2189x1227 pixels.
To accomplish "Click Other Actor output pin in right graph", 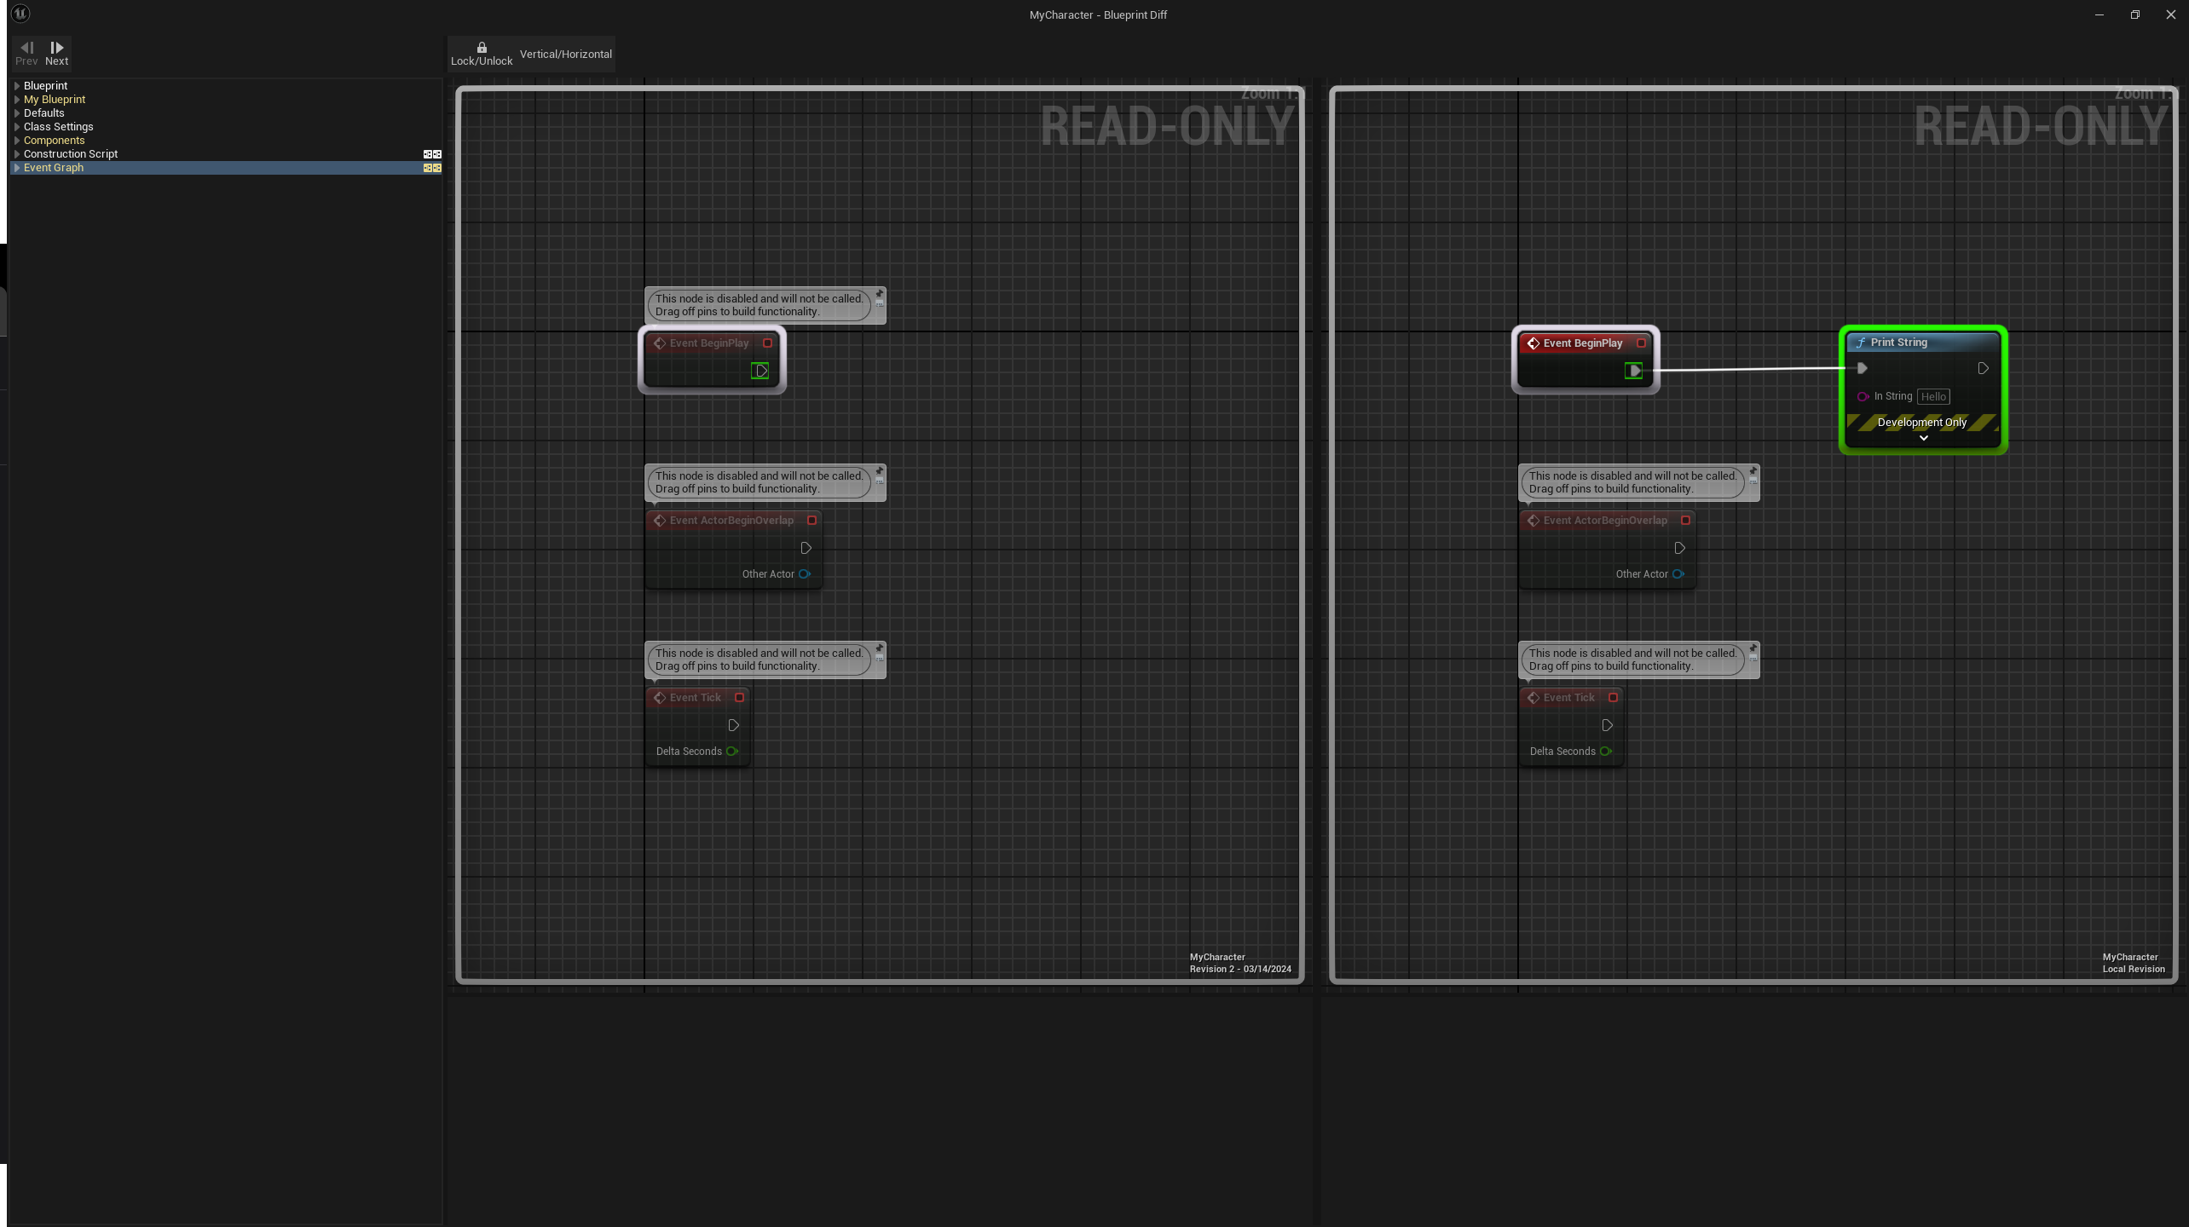I will coord(1678,574).
